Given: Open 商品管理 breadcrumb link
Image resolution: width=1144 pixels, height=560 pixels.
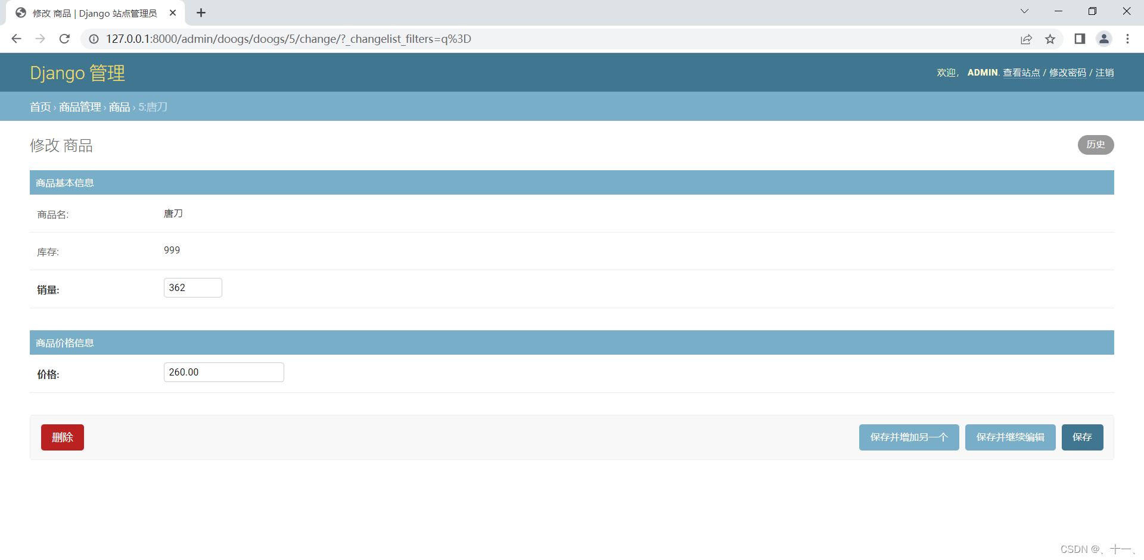Looking at the screenshot, I should pos(80,107).
